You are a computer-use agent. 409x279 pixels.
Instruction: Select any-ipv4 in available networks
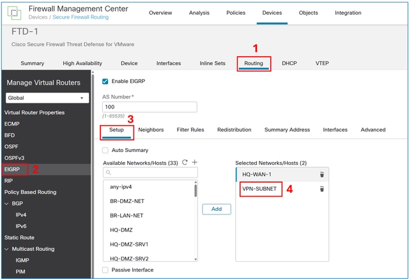click(x=121, y=187)
